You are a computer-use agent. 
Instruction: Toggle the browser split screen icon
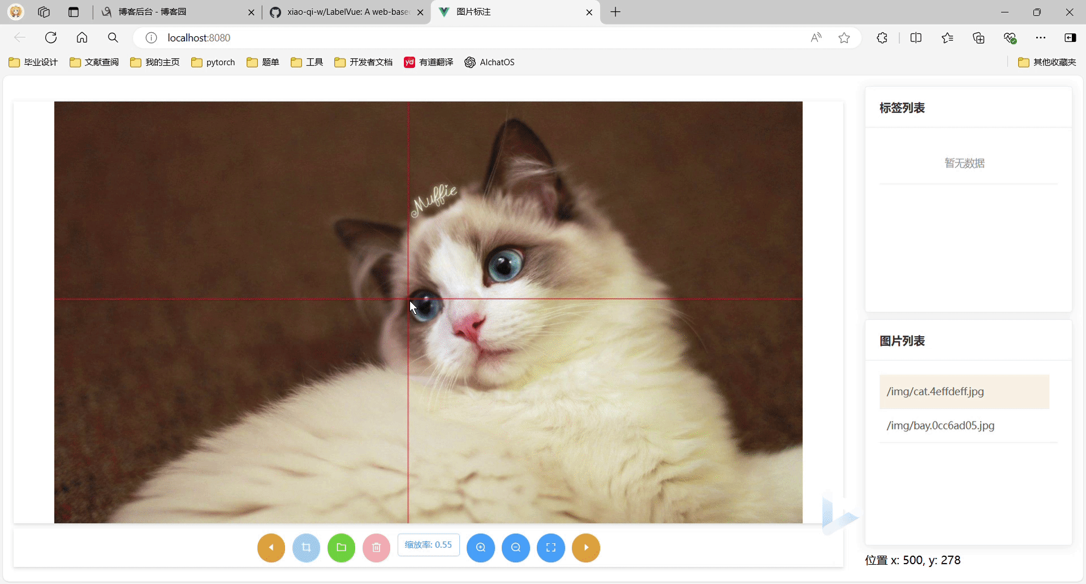click(916, 38)
